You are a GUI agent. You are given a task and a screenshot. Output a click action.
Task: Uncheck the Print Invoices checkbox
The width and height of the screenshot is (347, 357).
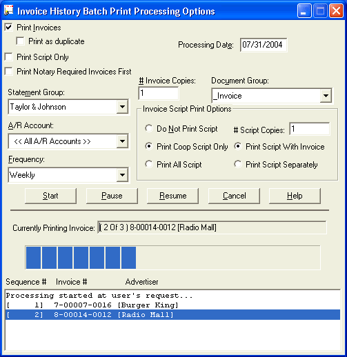[x=9, y=28]
